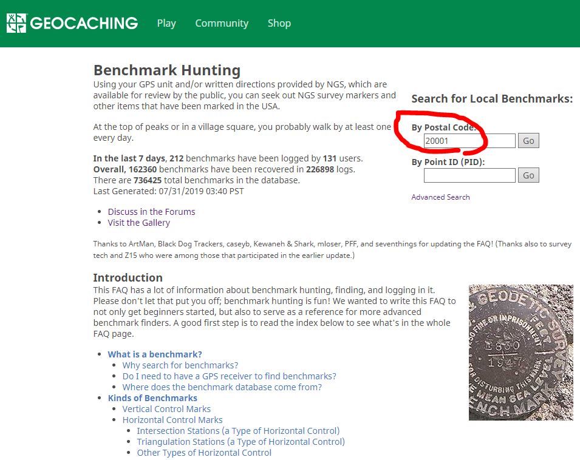The image size is (580, 460).
Task: Click Go button next to Postal Code
Action: [x=528, y=141]
